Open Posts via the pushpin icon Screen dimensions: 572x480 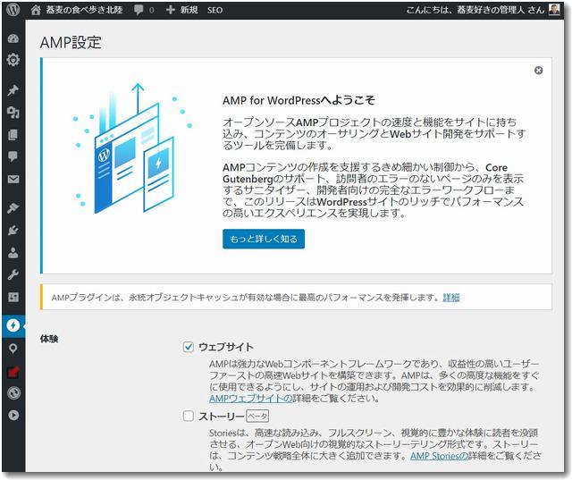coord(13,90)
